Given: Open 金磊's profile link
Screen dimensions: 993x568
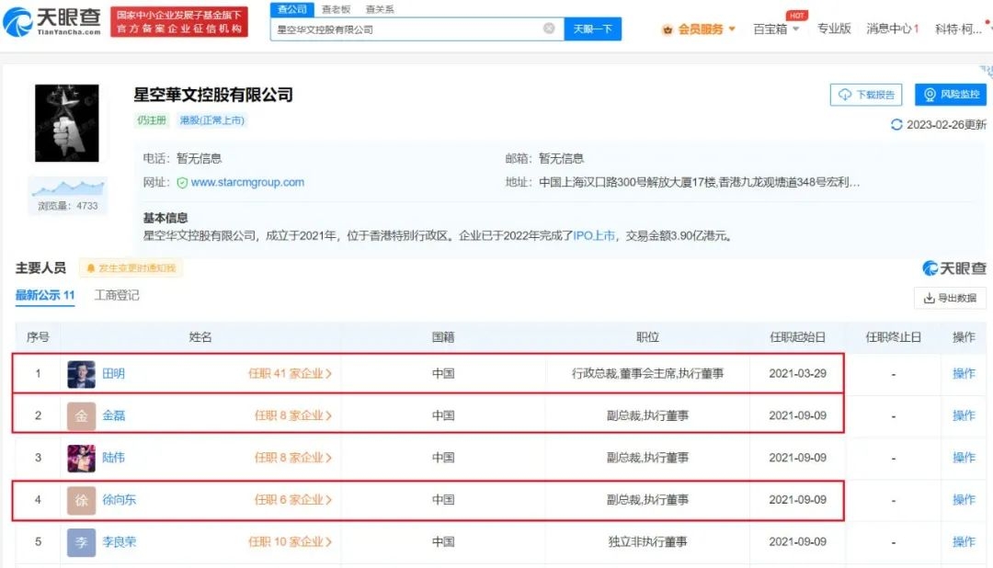Looking at the screenshot, I should tap(113, 415).
